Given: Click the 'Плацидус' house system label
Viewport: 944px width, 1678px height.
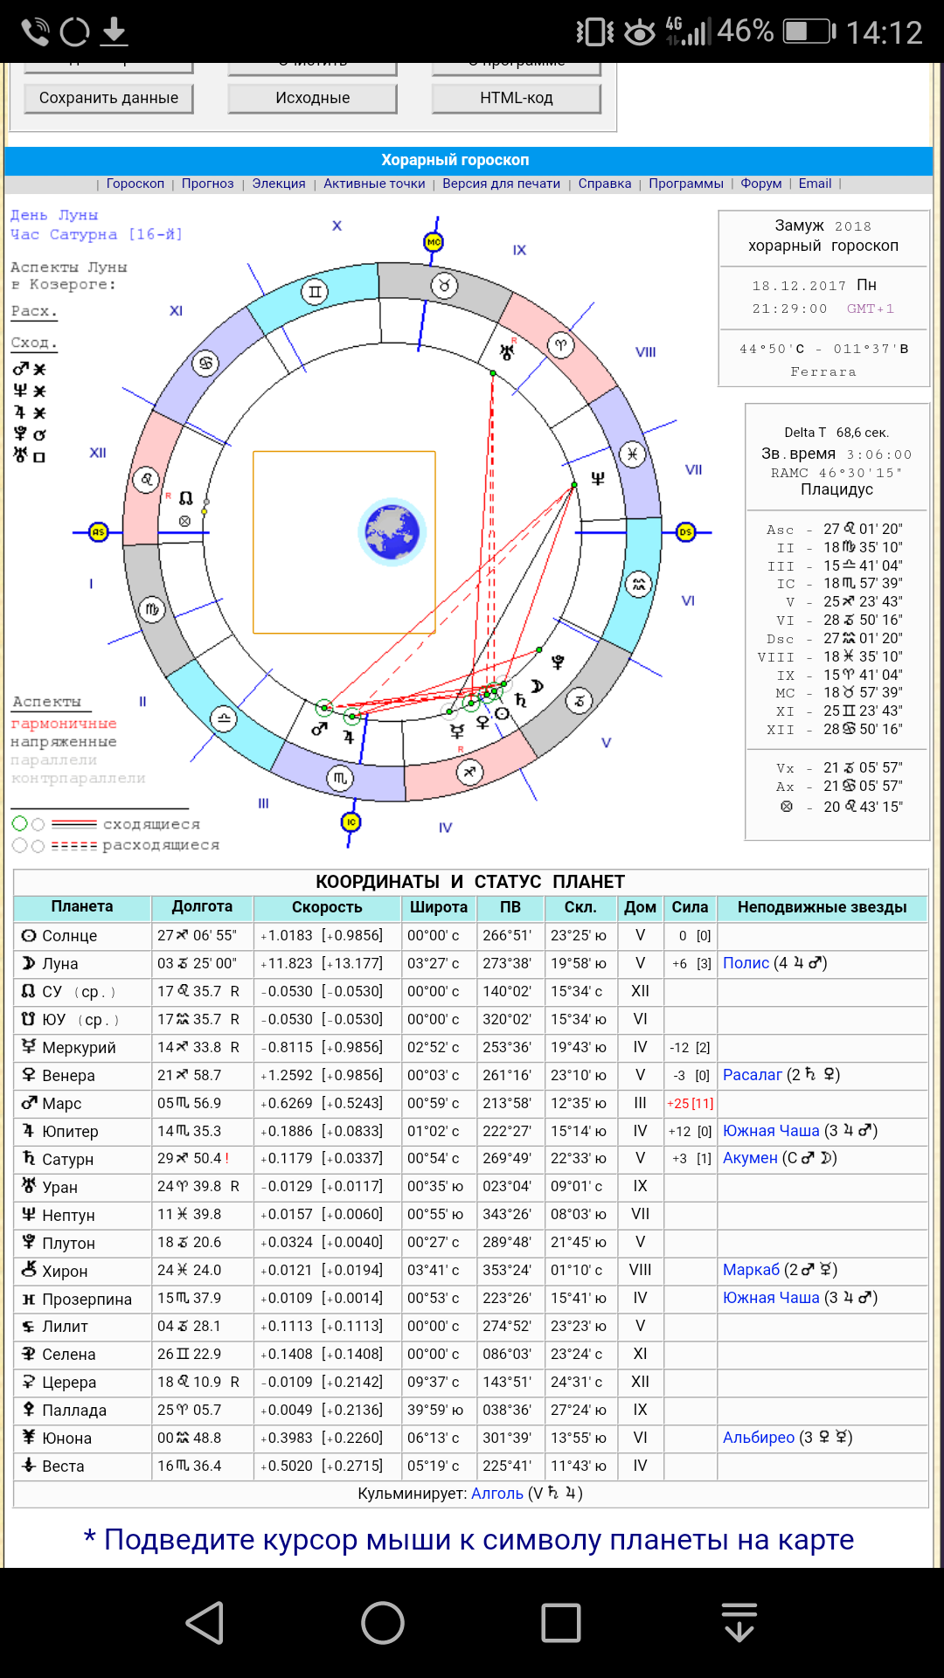Looking at the screenshot, I should (x=837, y=489).
